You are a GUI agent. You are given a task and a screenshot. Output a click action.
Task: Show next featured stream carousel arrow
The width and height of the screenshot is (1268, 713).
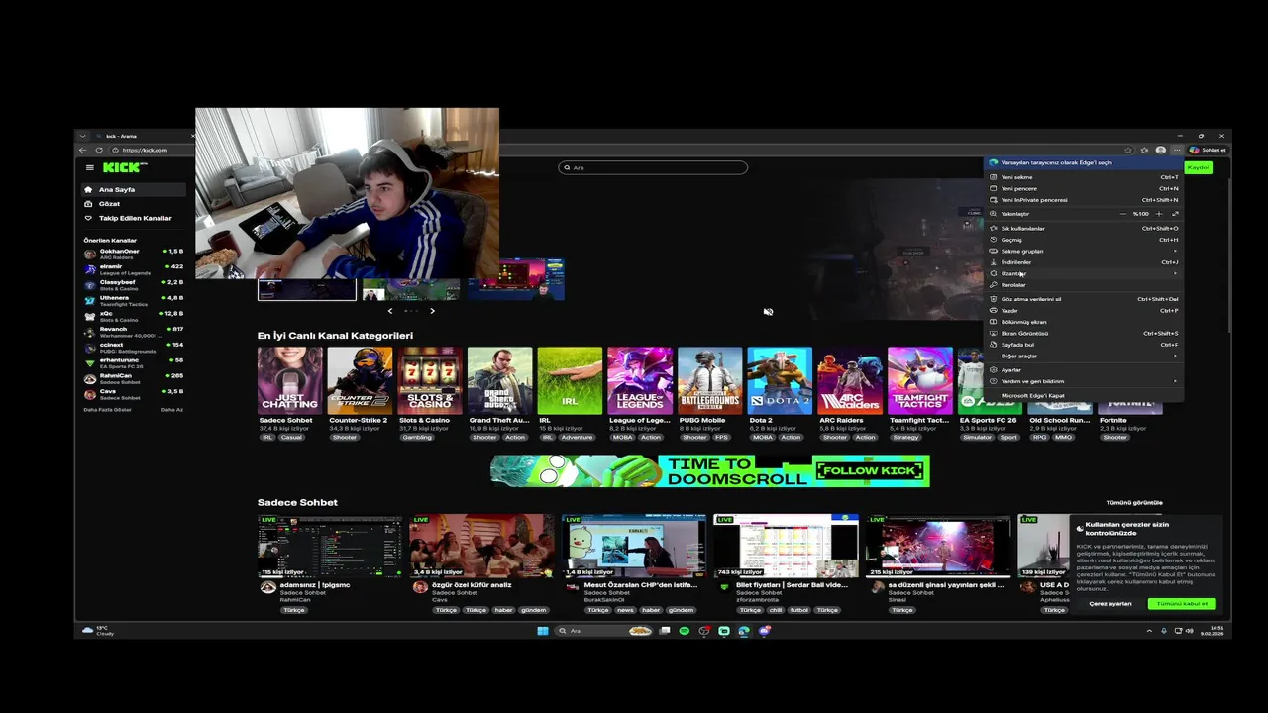pyautogui.click(x=432, y=311)
